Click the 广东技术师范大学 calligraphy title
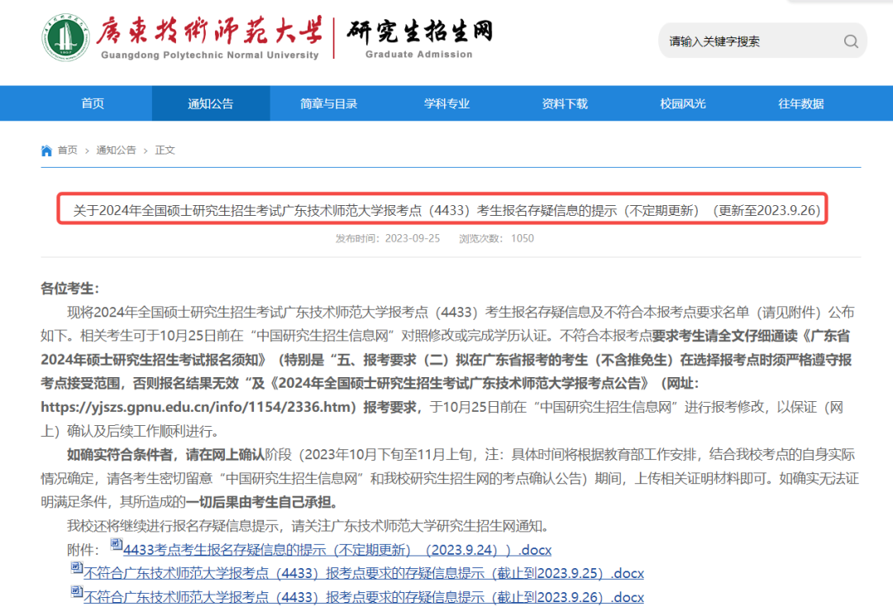This screenshot has height=612, width=893. (x=209, y=31)
